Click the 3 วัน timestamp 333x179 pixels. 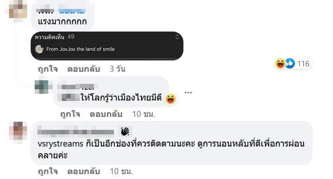tap(118, 69)
